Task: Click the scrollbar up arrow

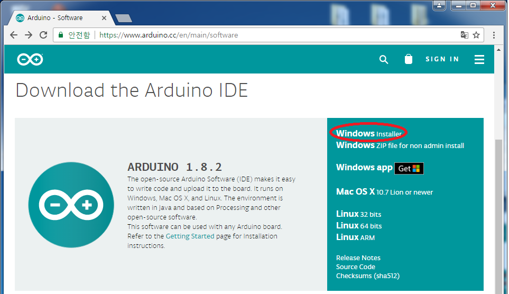Action: click(x=498, y=50)
